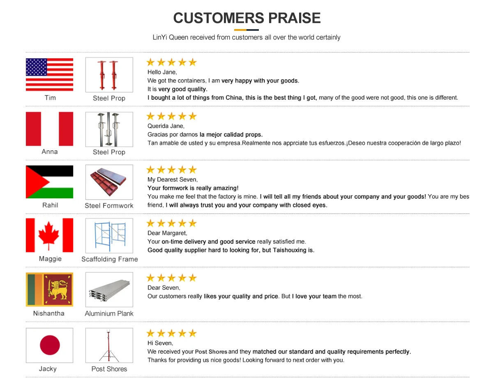Screen dimensions: 493x390
Task: Click the Peru flag next to Anna
Action: tap(49, 129)
